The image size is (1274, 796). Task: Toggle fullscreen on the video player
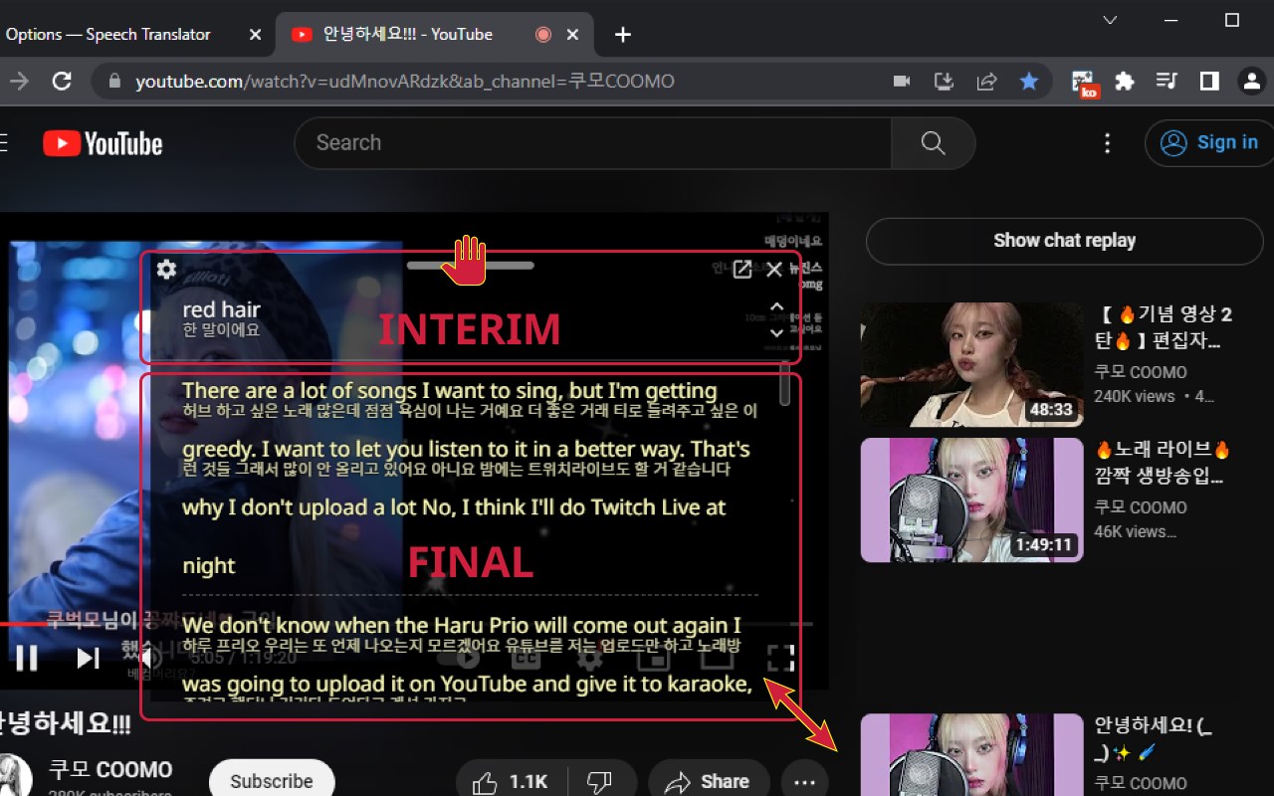[781, 658]
